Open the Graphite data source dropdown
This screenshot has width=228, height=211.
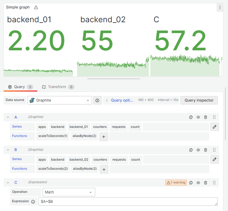click(60, 100)
